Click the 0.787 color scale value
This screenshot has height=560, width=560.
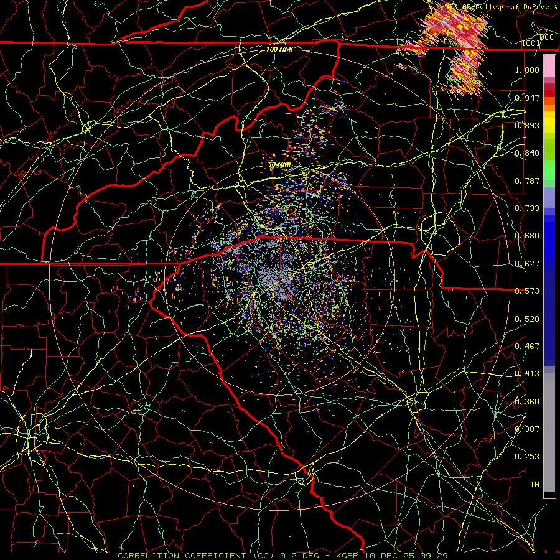tap(527, 180)
